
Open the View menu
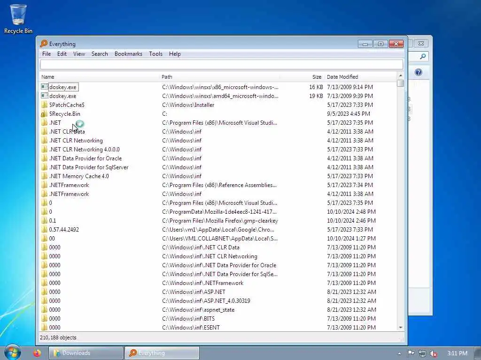point(79,54)
